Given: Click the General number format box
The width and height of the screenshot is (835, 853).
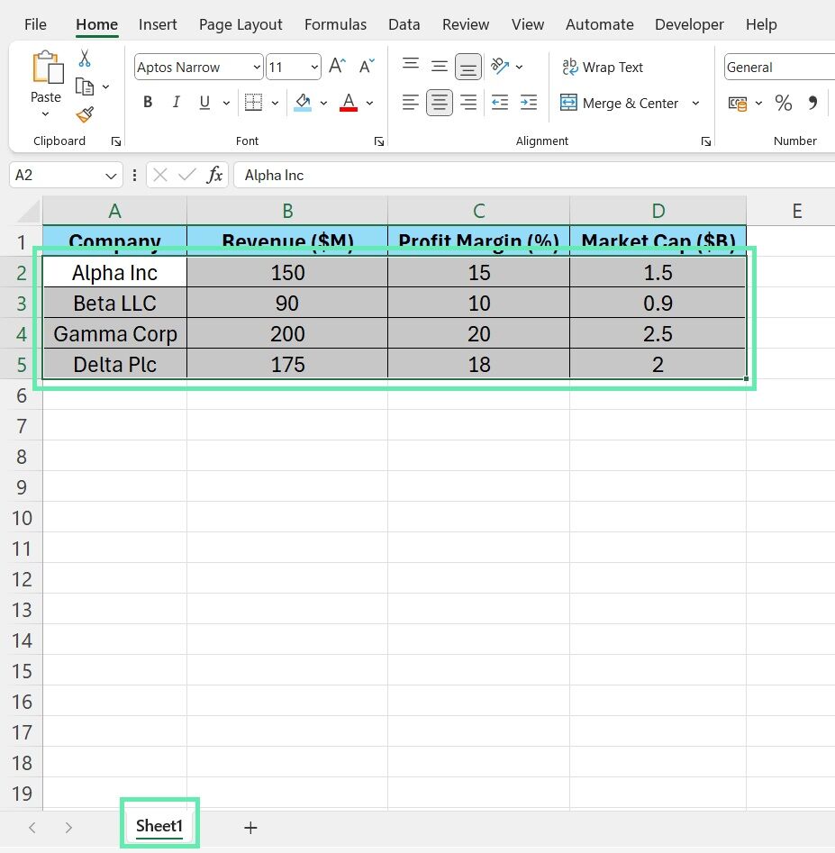Looking at the screenshot, I should pos(779,68).
